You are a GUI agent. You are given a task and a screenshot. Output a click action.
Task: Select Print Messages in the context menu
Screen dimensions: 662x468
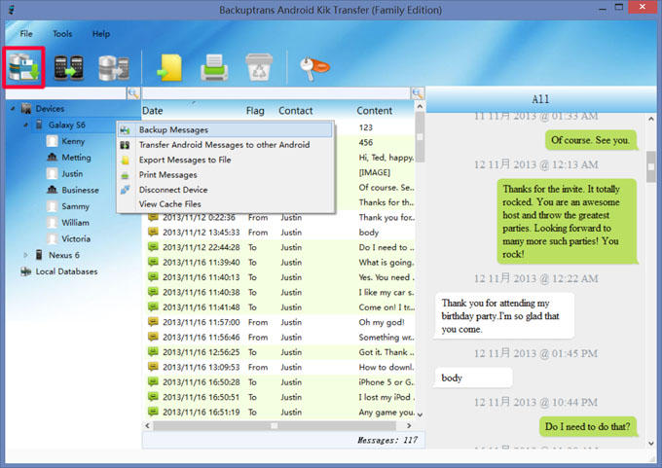(x=226, y=175)
